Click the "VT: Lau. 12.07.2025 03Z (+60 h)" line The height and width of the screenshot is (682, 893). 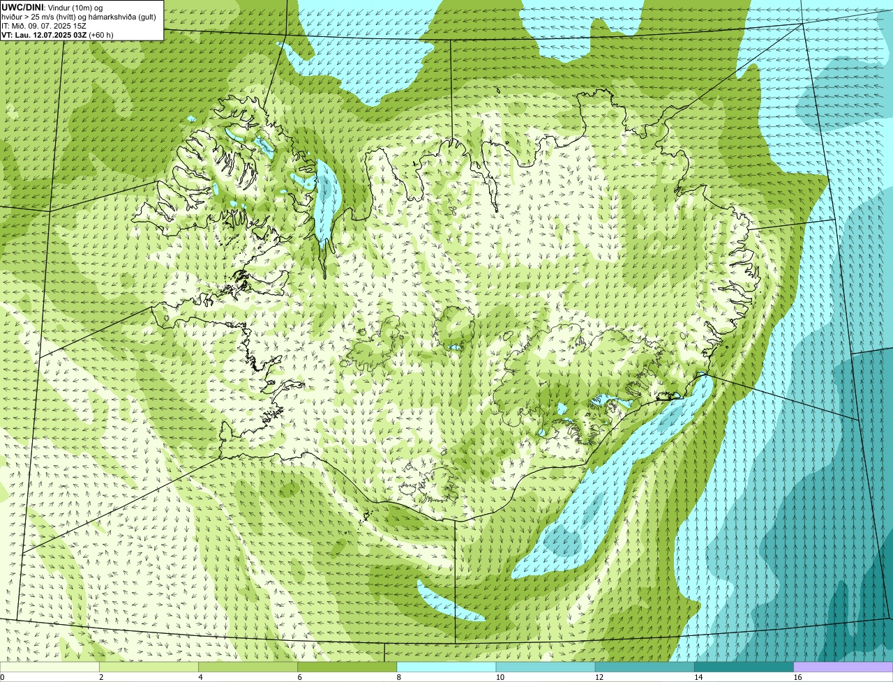(57, 34)
